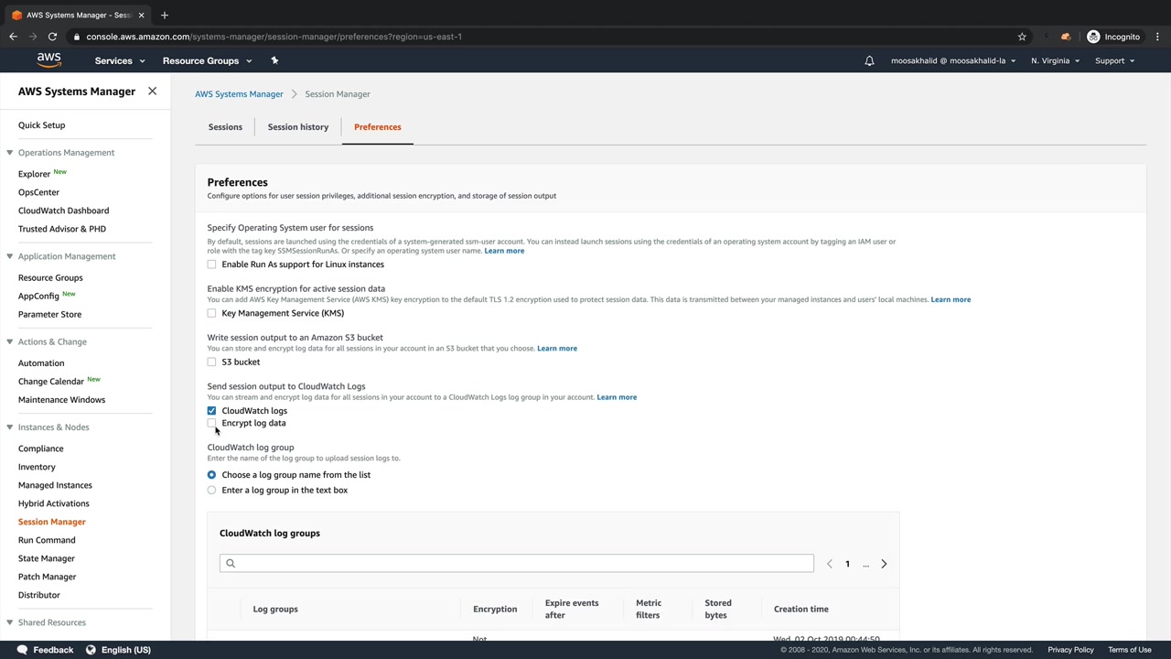Close the AWS Systems Manager browser tab
The image size is (1171, 659).
141,15
